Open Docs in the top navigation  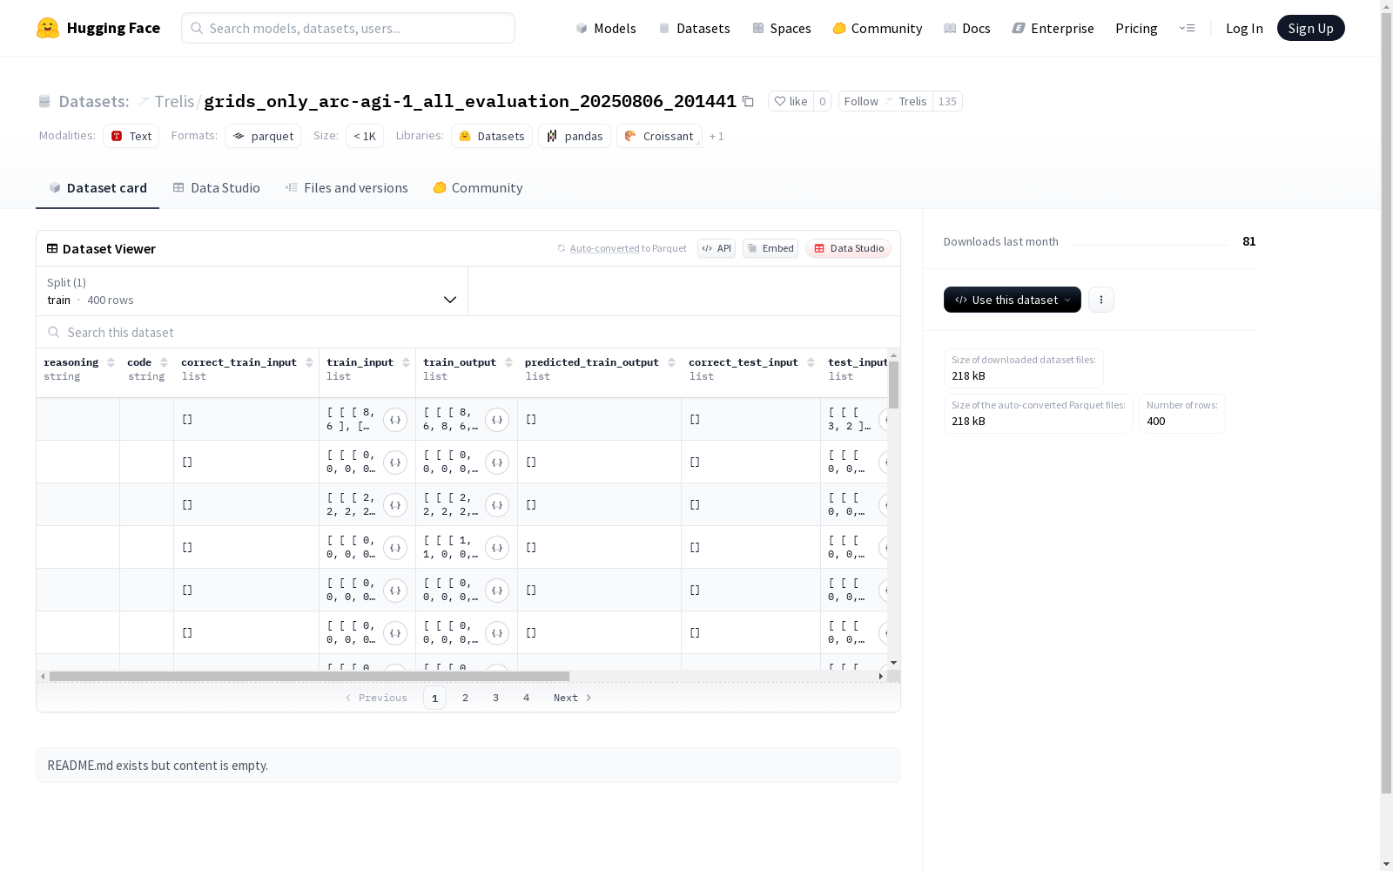pyautogui.click(x=967, y=28)
